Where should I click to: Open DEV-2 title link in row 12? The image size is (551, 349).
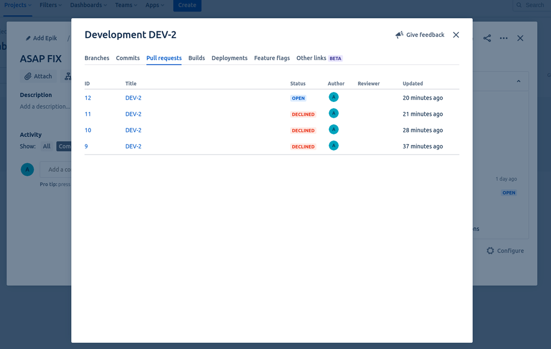(133, 98)
